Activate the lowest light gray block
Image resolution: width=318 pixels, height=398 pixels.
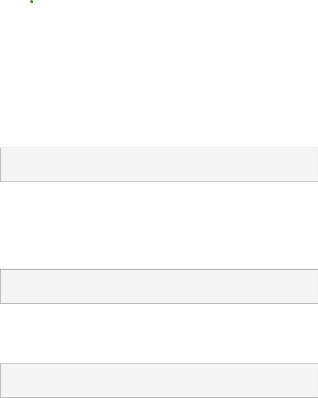[159, 381]
